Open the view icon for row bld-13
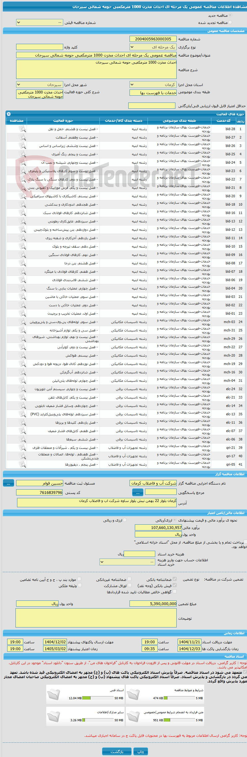Viewport: 247px width, 757px height. (22, 221)
